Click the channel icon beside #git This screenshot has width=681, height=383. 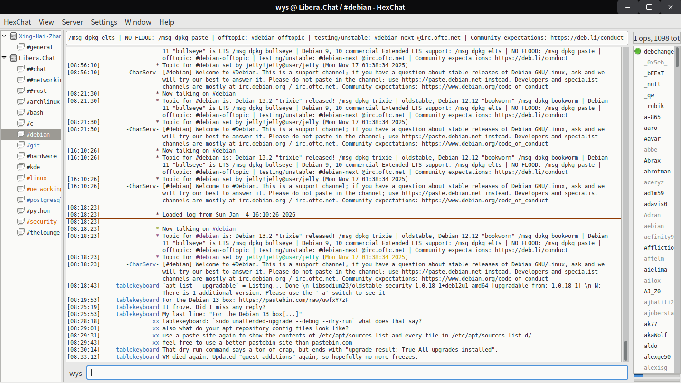tap(20, 145)
